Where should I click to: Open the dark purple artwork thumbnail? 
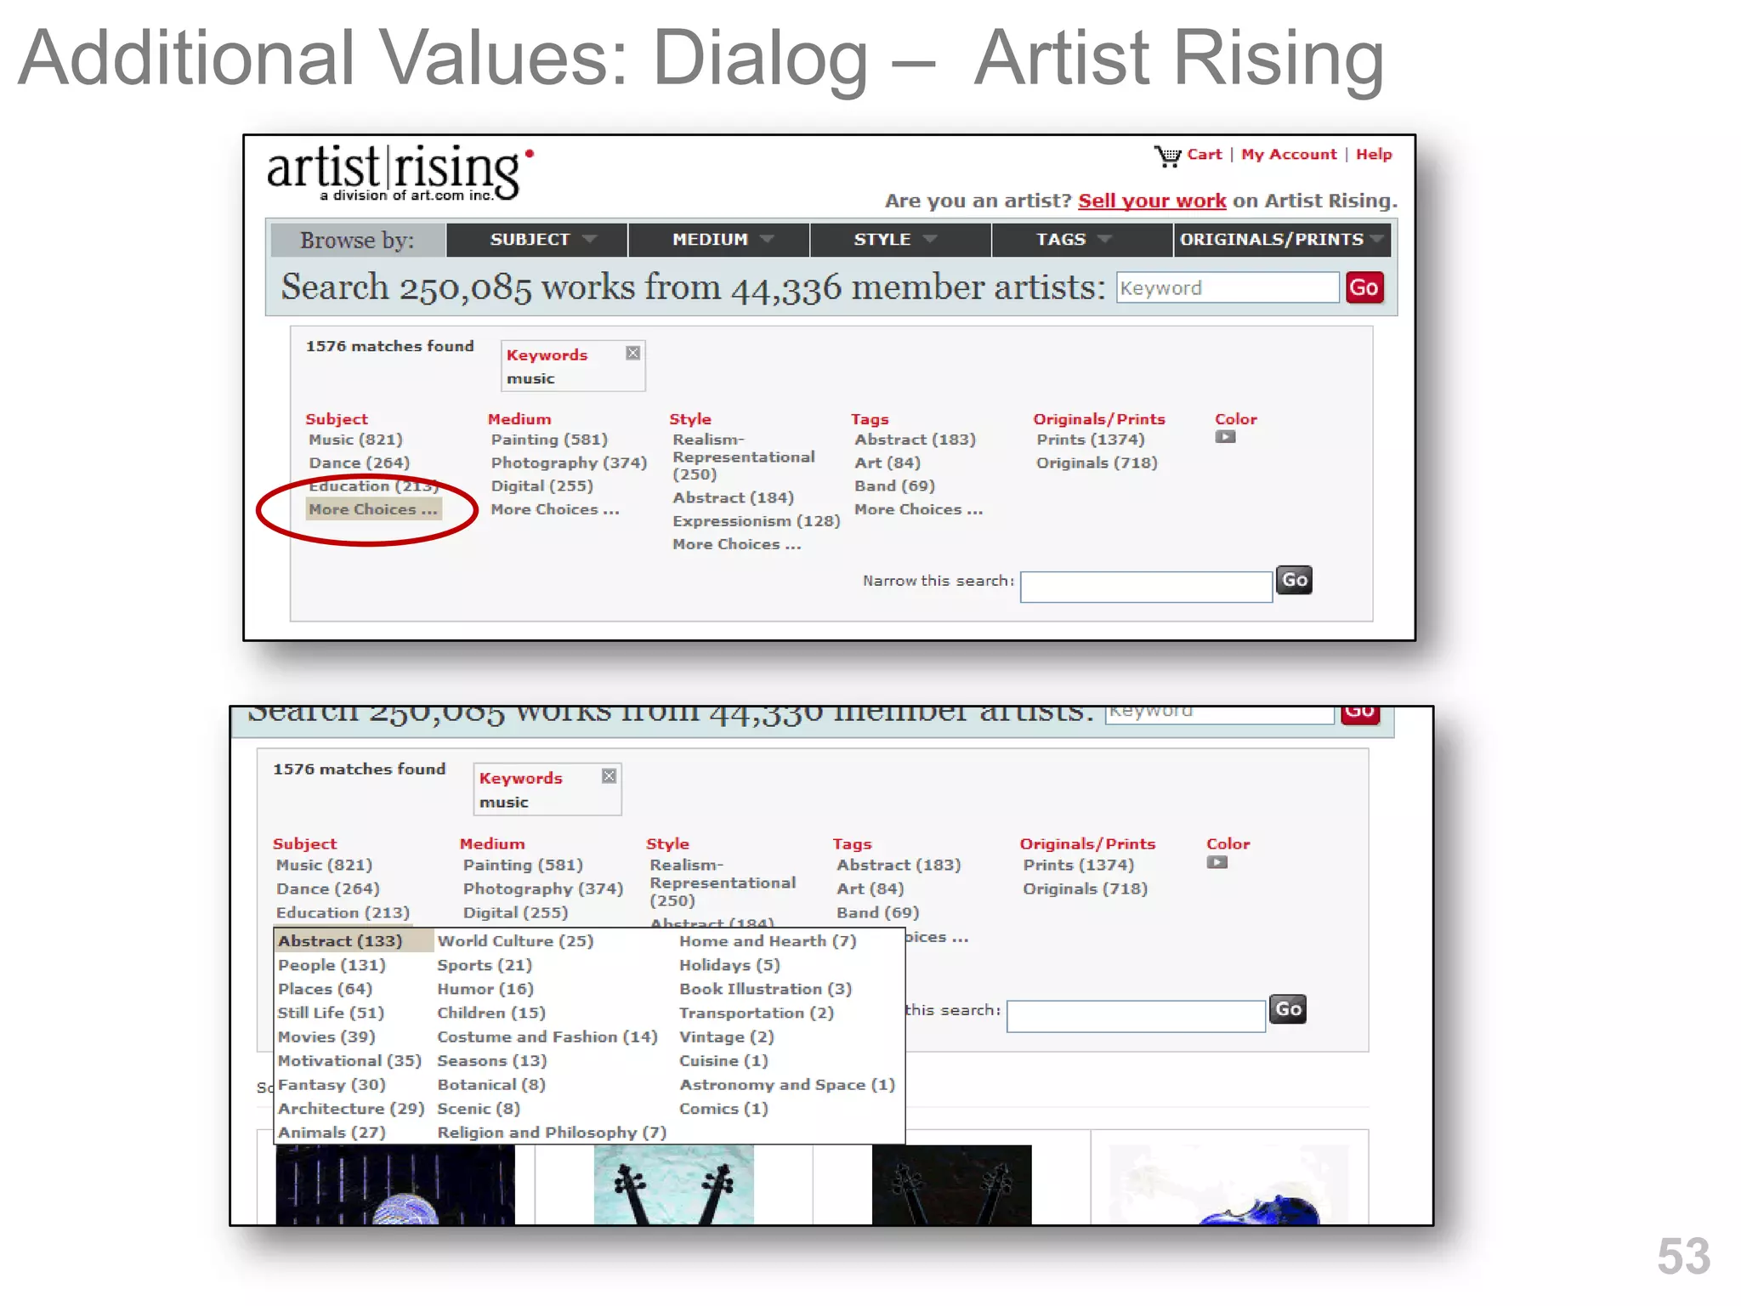tap(395, 1184)
